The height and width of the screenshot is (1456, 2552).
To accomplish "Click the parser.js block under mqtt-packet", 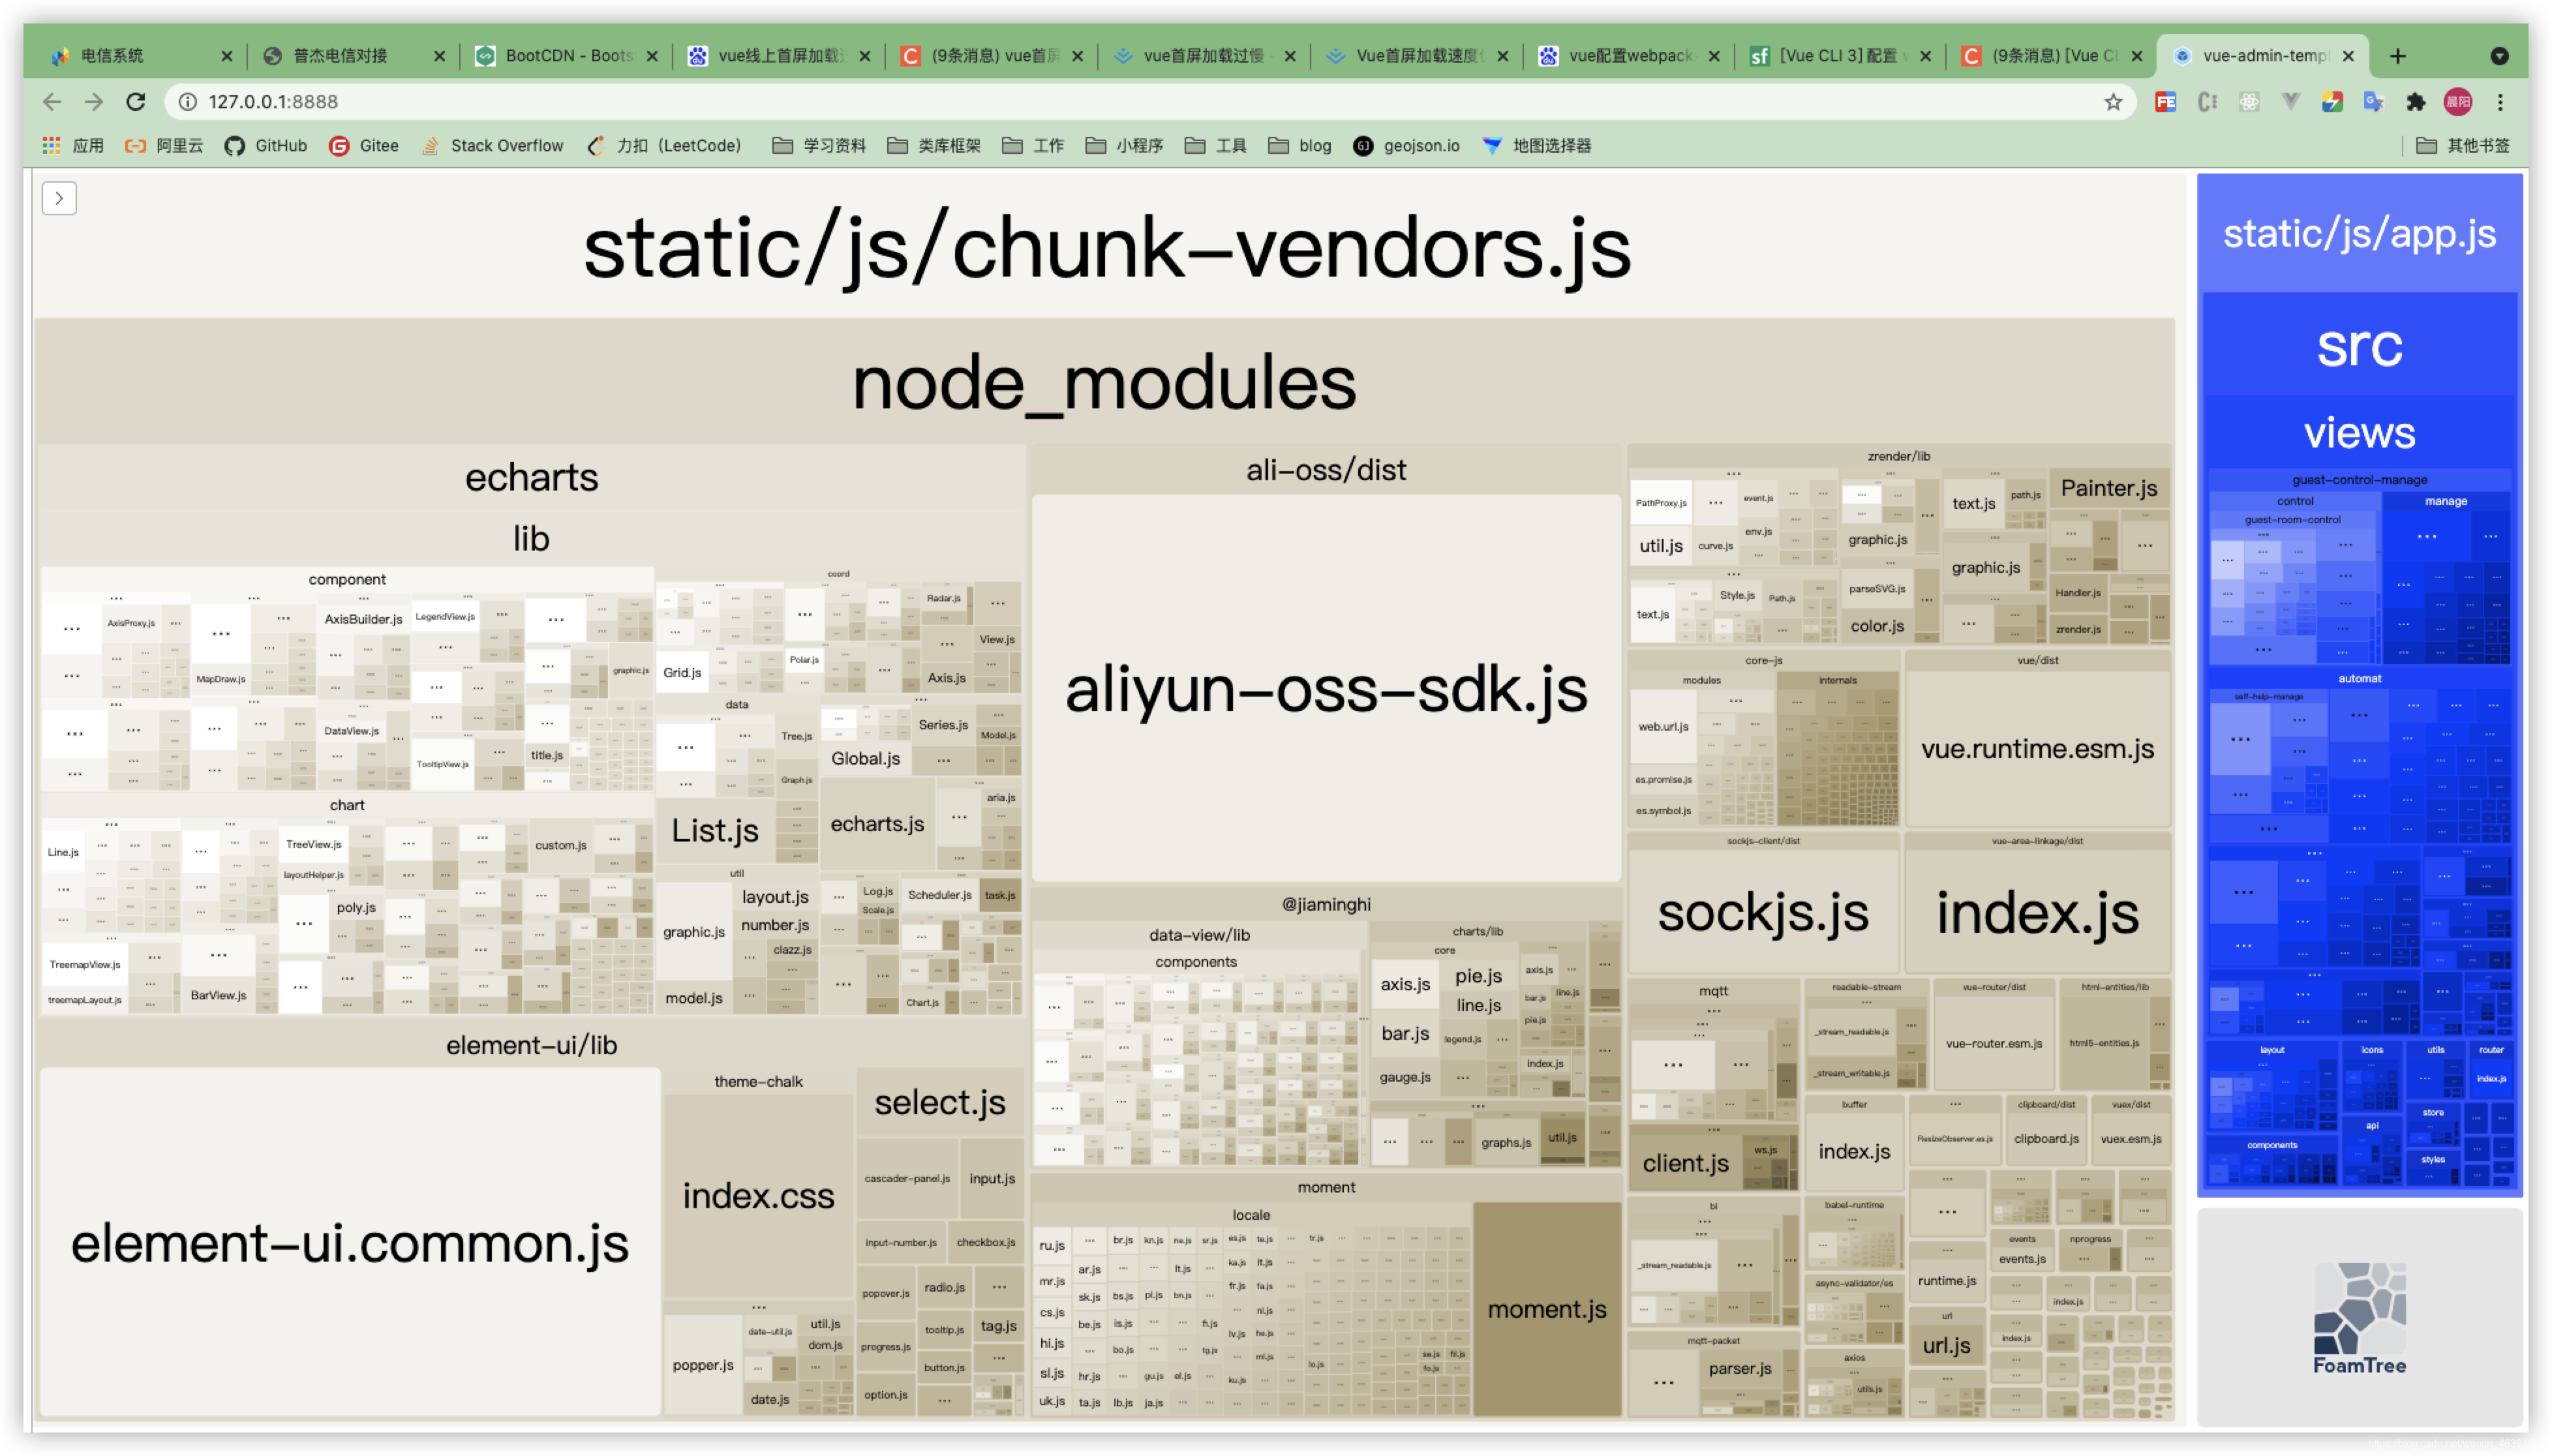I will pos(1739,1368).
